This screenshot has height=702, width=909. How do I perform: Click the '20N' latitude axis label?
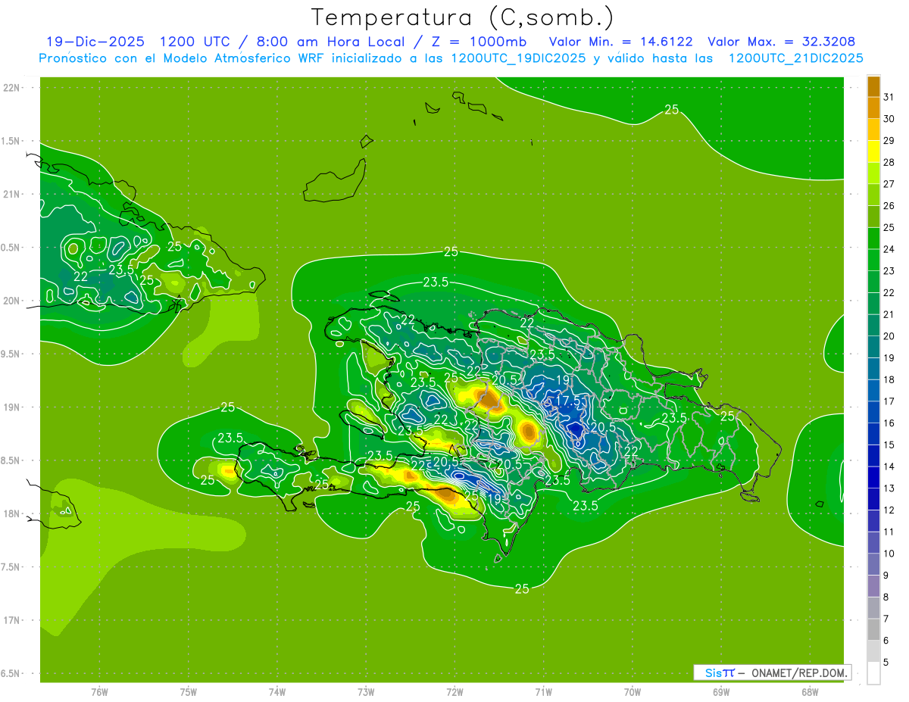(13, 301)
